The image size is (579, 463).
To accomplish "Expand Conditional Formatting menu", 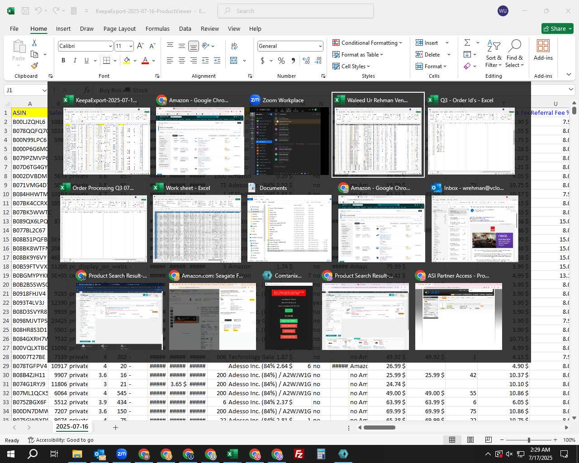I will pyautogui.click(x=367, y=43).
